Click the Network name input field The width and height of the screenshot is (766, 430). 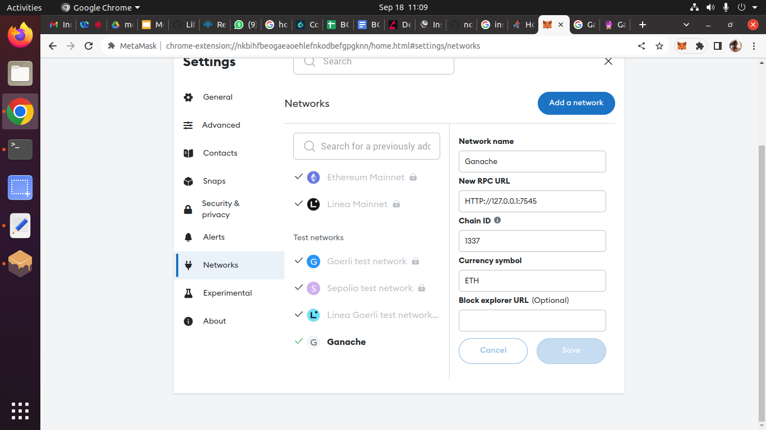click(532, 161)
